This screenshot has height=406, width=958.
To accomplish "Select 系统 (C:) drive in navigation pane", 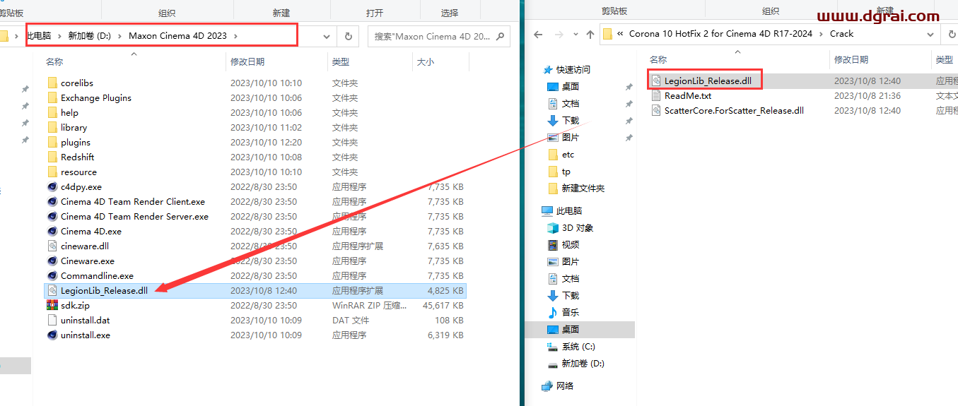I will (x=578, y=347).
